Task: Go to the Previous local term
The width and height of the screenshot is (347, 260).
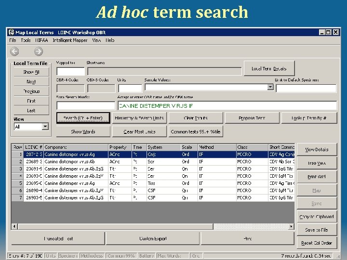Action: pos(31,91)
